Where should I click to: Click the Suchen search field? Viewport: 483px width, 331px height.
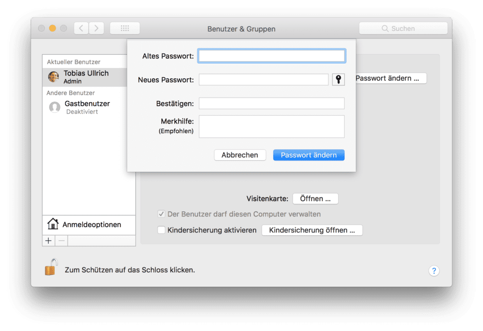[x=403, y=28]
